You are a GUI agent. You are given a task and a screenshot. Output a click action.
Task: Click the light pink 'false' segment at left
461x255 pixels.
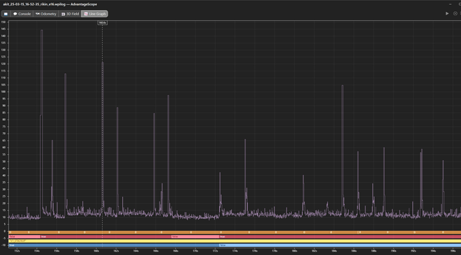point(25,236)
